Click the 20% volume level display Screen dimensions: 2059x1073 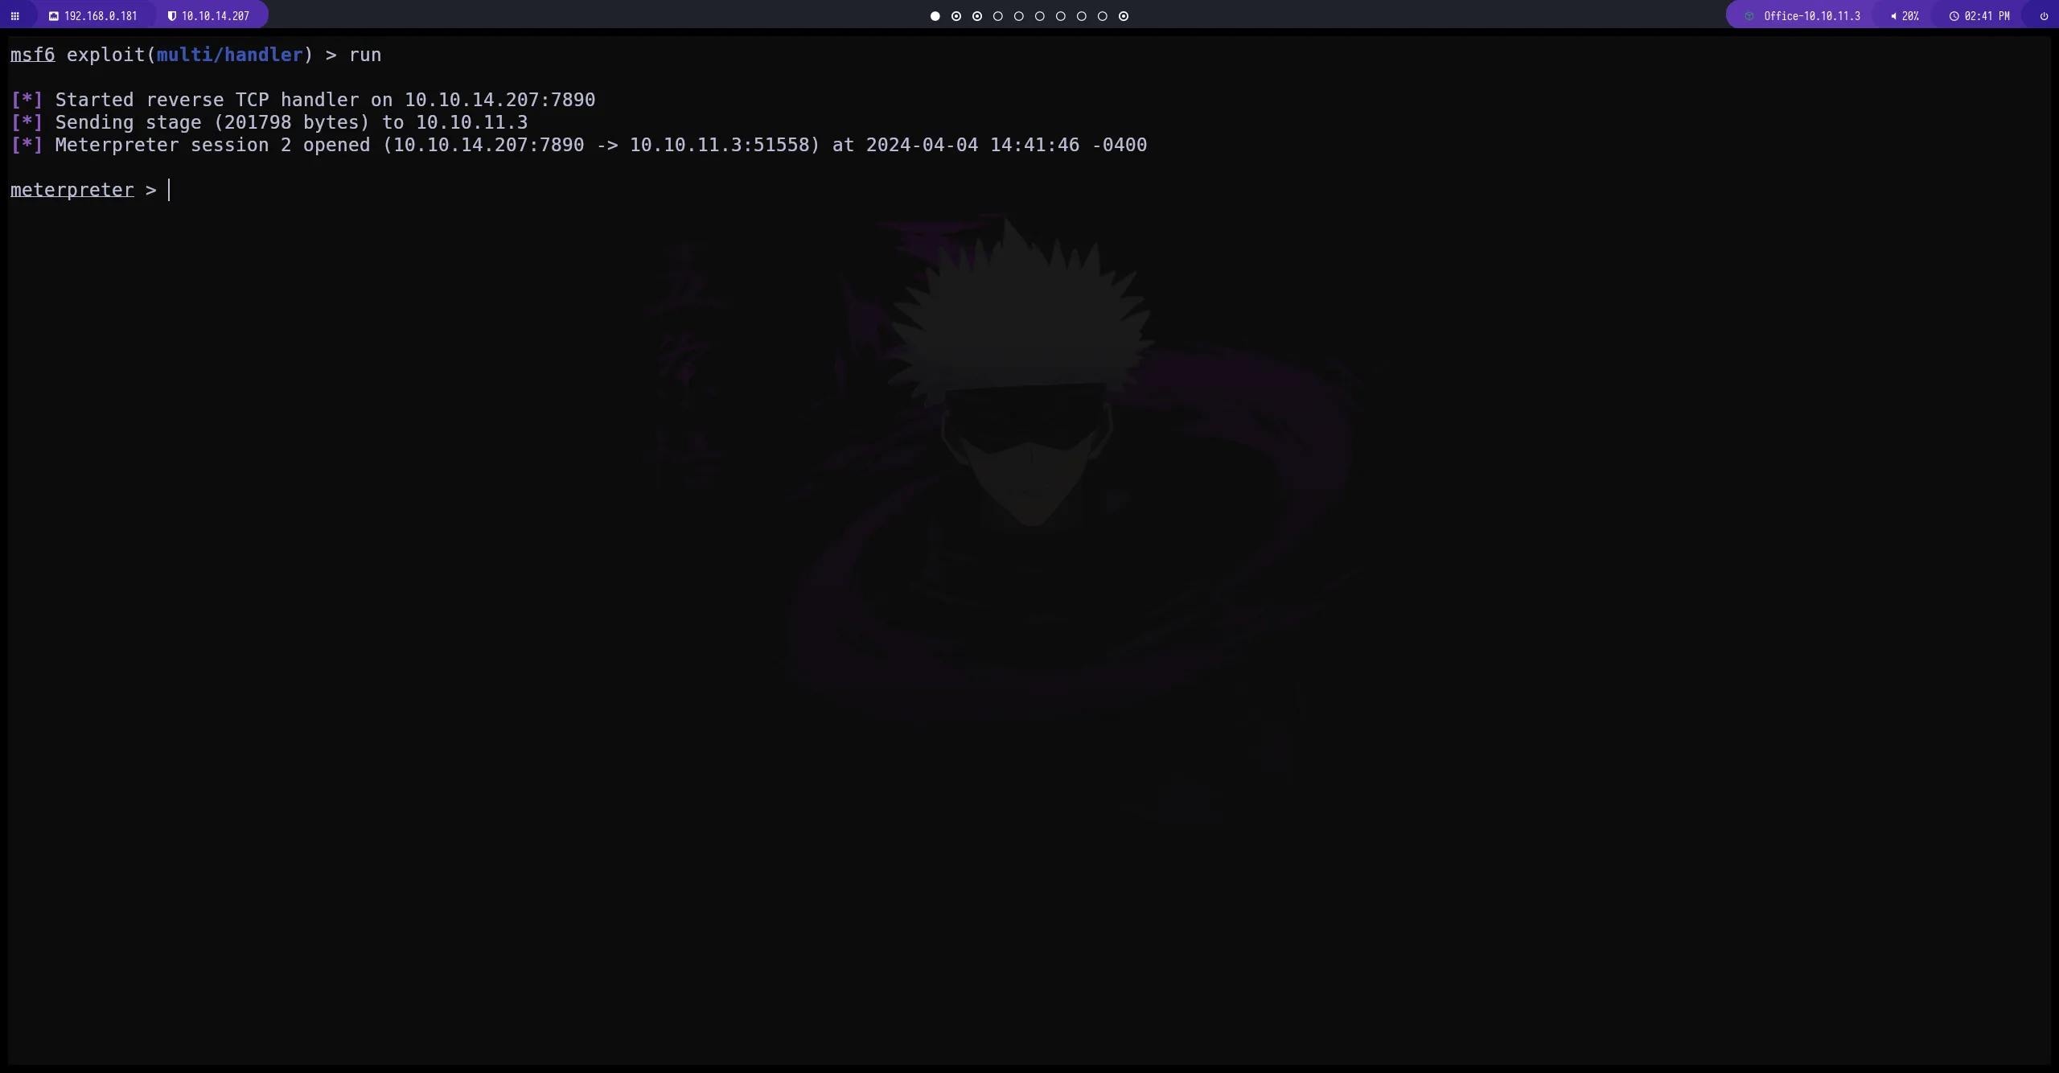click(1913, 15)
